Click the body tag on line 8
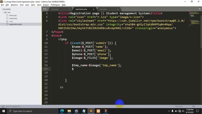The width and height of the screenshot is (202, 114). [x=56, y=35]
